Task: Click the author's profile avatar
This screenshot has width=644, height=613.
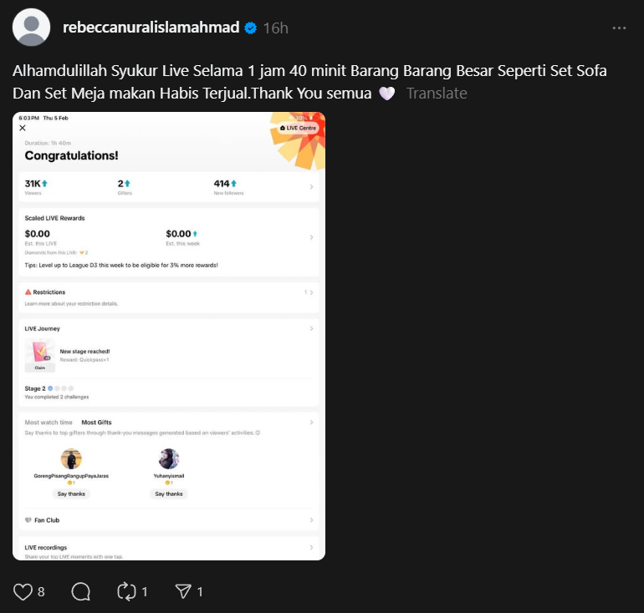Action: (x=33, y=28)
